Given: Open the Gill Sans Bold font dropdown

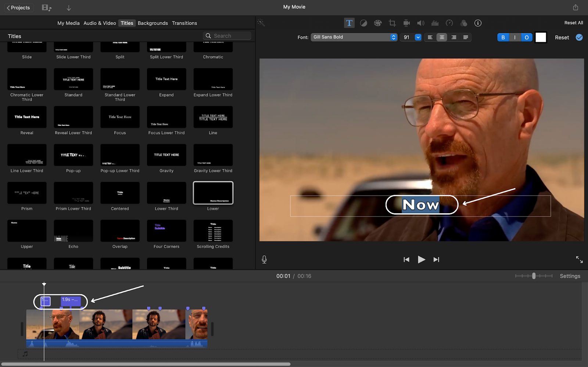Looking at the screenshot, I should coord(354,37).
